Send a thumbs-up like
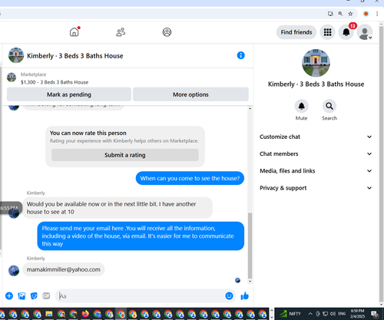Screen dimensions: 384x320 coord(245,296)
